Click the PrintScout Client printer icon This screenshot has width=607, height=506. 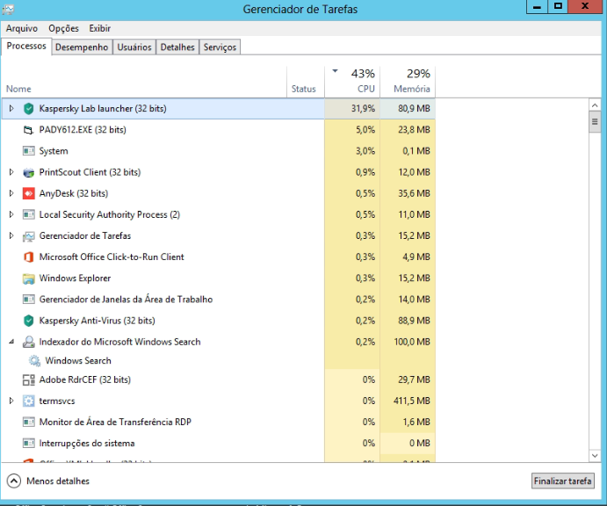[29, 172]
